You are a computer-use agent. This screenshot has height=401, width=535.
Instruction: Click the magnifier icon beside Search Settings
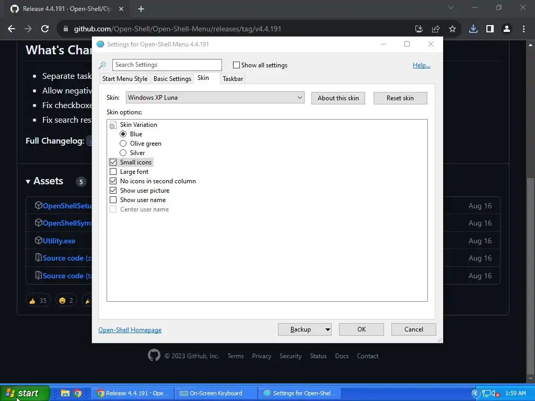pos(102,65)
